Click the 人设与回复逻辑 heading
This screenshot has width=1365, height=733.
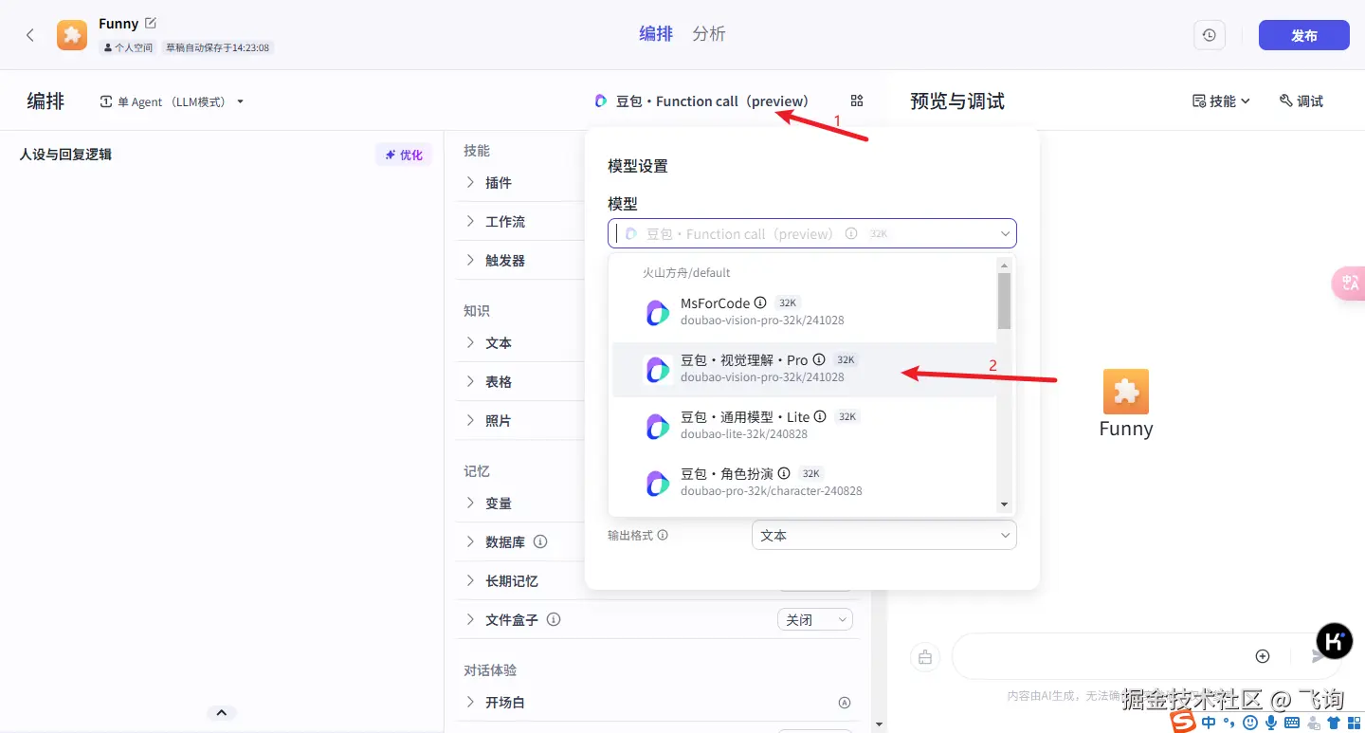tap(65, 154)
